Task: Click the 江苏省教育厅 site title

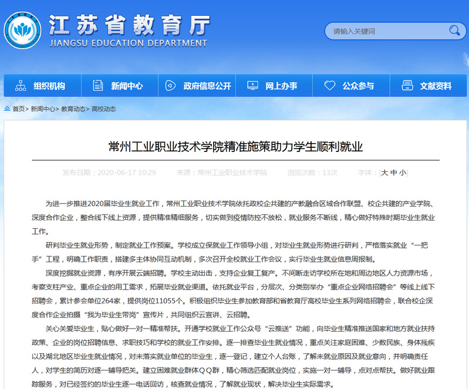Action: [129, 25]
